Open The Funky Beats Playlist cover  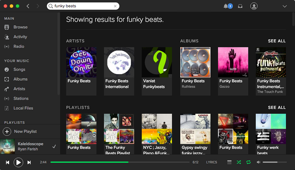119,129
